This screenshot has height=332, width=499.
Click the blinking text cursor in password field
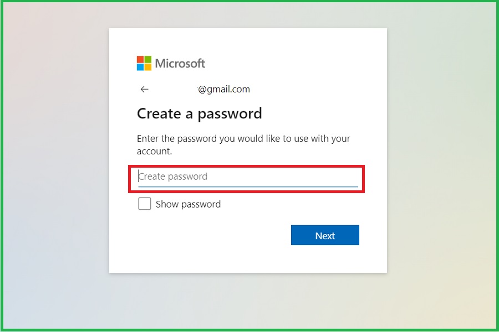[139, 177]
